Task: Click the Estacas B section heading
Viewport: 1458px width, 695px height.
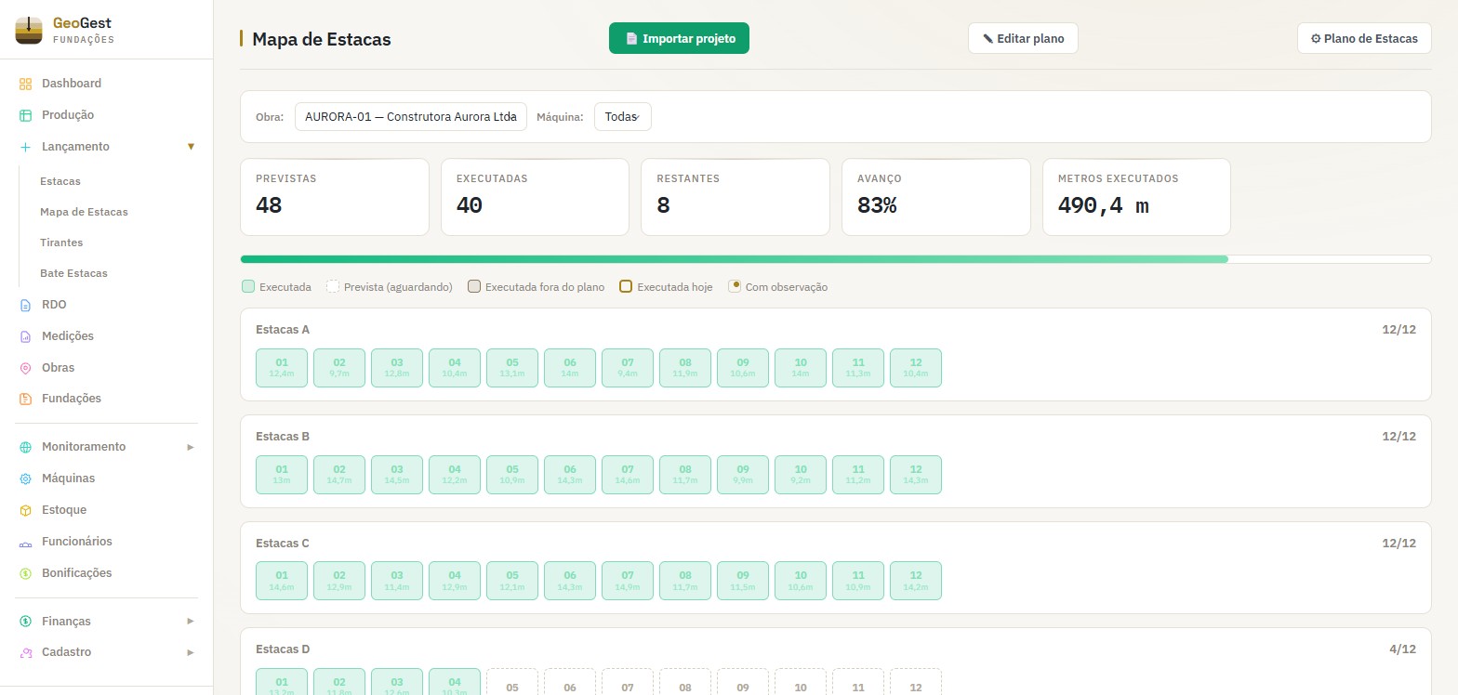Action: 283,437
